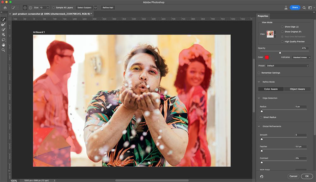Select the Hand tool

pos(3,45)
